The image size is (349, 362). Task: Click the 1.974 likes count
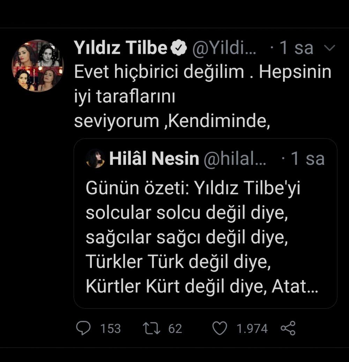252,328
